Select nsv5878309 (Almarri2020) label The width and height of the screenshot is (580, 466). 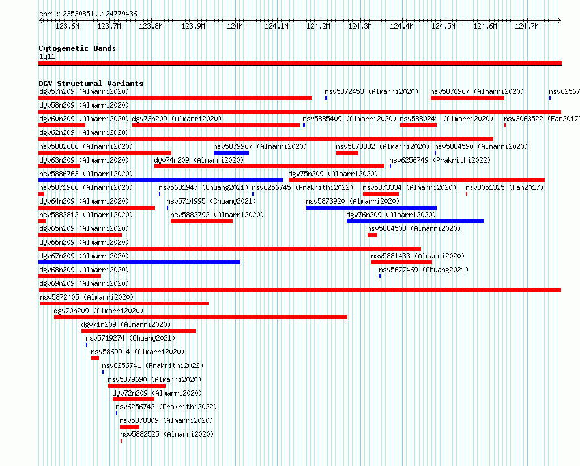pyautogui.click(x=166, y=420)
